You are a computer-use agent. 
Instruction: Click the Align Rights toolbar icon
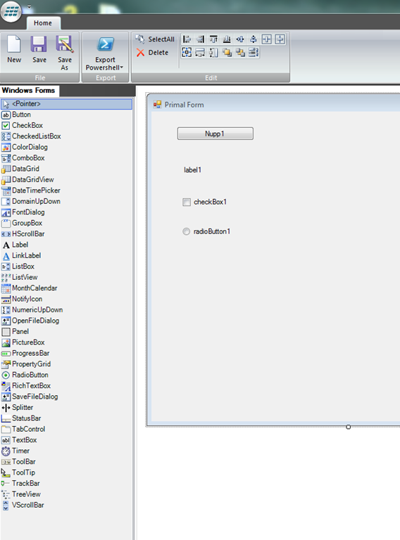tap(200, 39)
